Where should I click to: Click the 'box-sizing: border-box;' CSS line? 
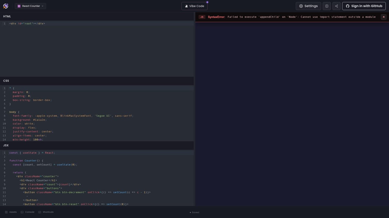(x=32, y=100)
